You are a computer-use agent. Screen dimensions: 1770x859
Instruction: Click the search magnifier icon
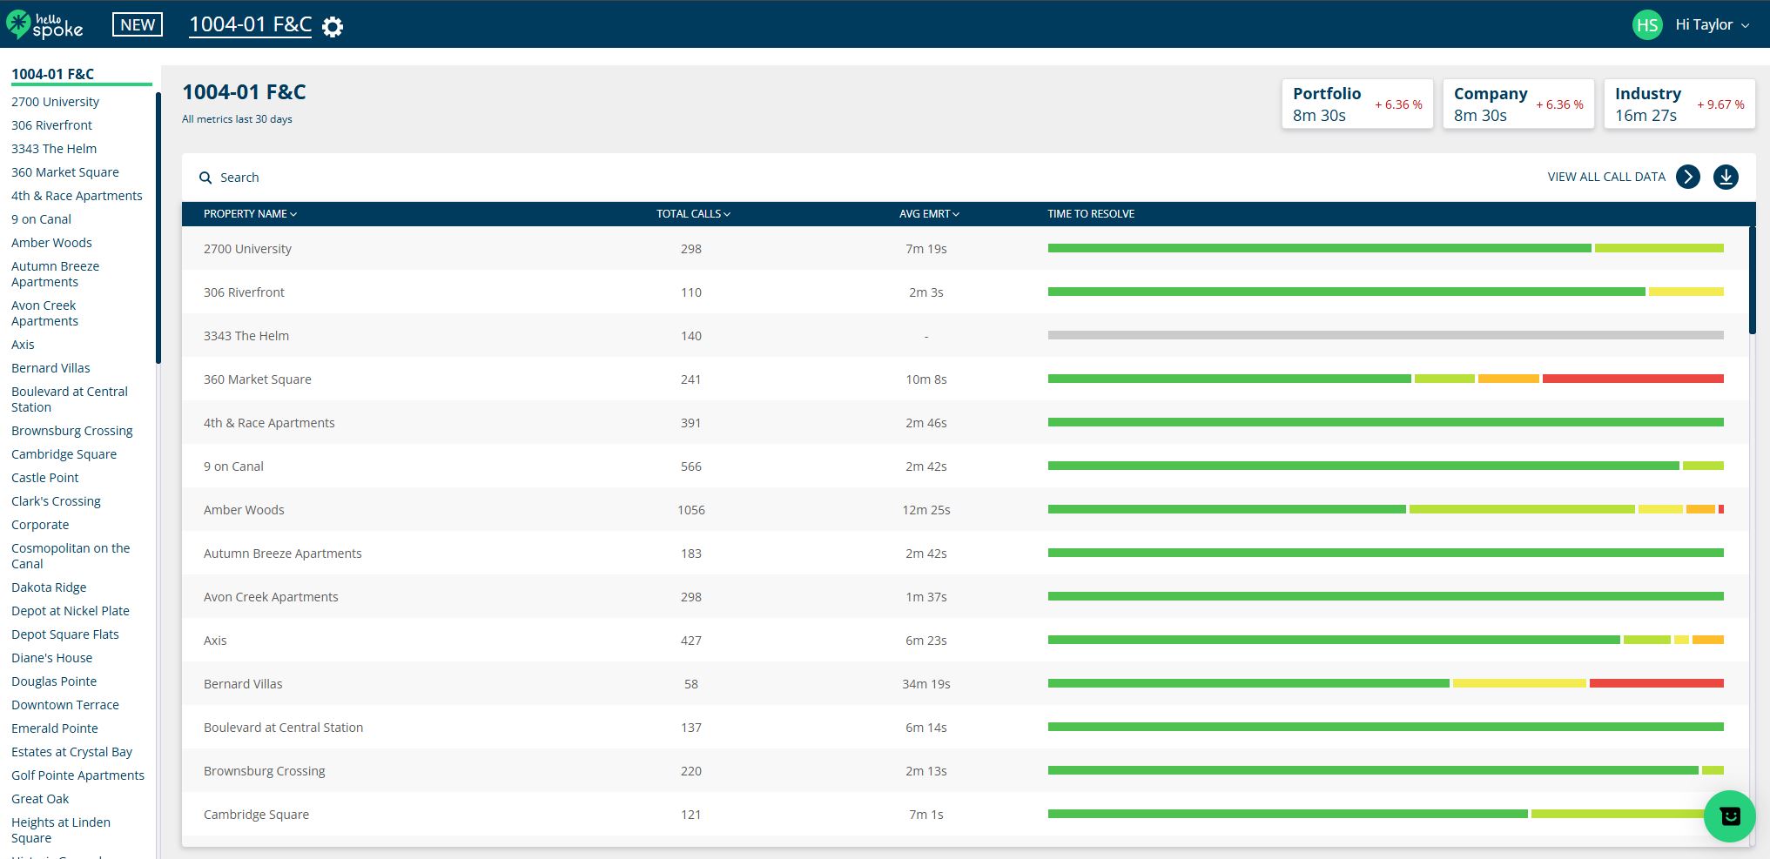pos(205,178)
